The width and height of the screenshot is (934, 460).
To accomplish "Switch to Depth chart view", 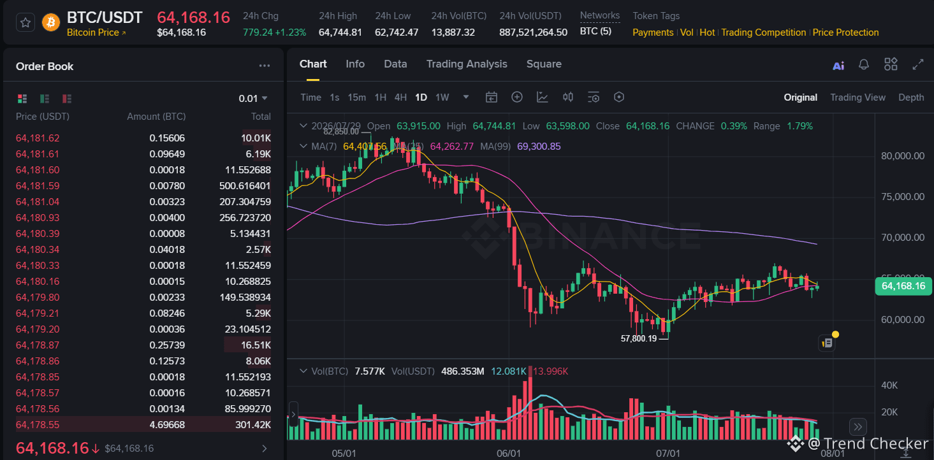I will coord(911,97).
